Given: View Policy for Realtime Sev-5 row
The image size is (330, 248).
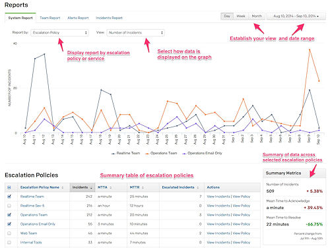Looking at the screenshot, I should tap(242, 206).
